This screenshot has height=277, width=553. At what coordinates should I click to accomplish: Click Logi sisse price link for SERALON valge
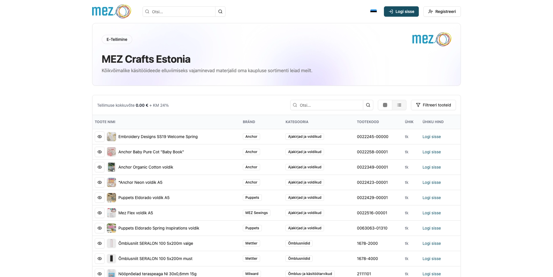431,243
